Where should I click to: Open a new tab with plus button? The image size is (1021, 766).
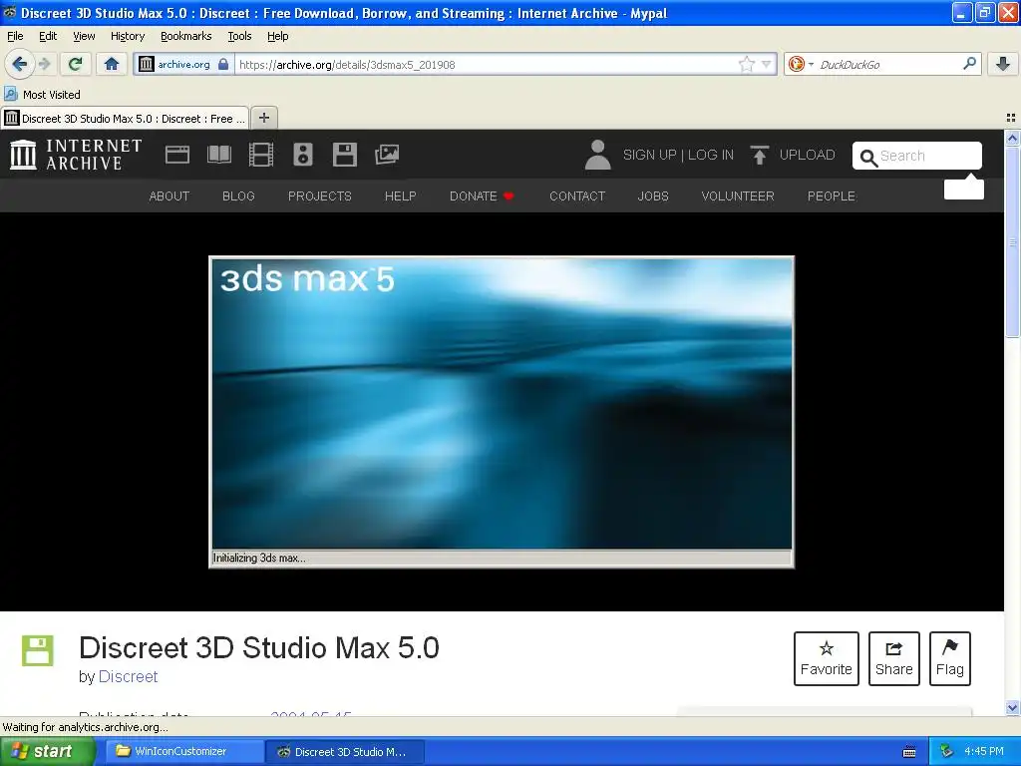pyautogui.click(x=263, y=118)
